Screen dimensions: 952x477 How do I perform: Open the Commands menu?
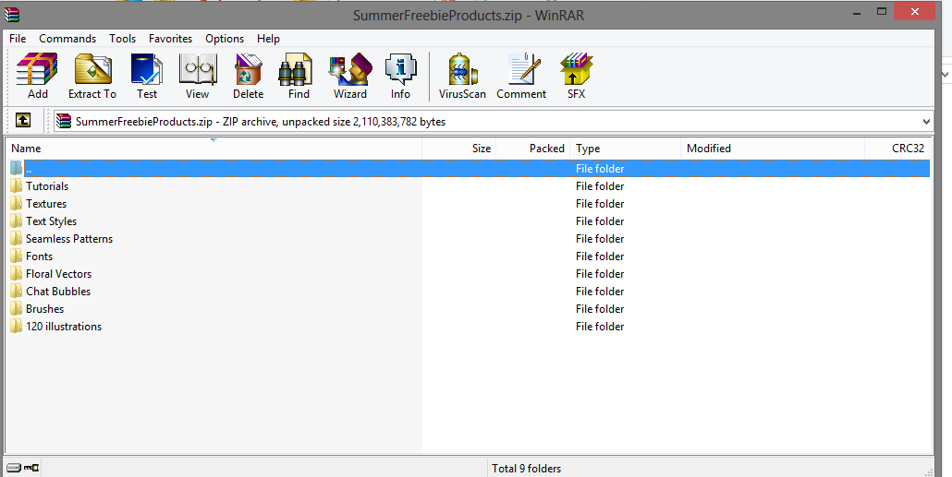coord(67,39)
